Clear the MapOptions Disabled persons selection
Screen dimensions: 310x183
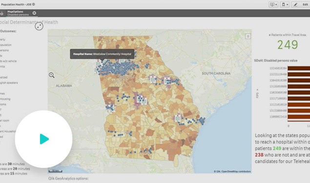click(34, 13)
